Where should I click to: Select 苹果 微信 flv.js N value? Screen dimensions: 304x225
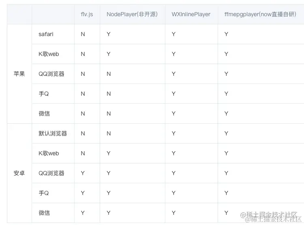pos(83,114)
